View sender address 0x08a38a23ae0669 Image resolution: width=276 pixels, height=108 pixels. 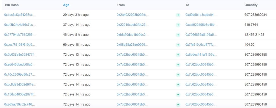pyautogui.click(x=132, y=45)
